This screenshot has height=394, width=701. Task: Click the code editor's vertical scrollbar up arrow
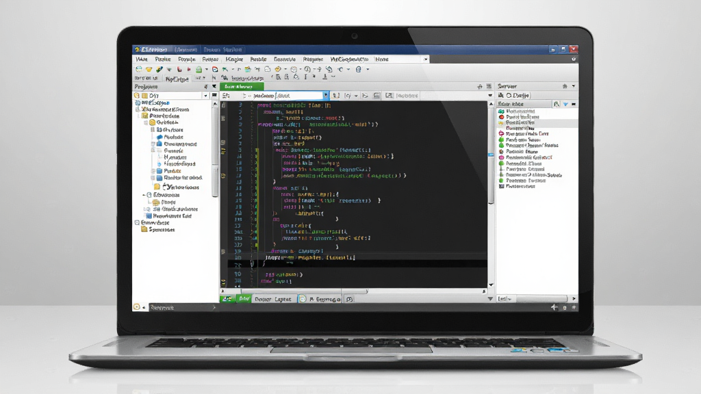(x=491, y=104)
